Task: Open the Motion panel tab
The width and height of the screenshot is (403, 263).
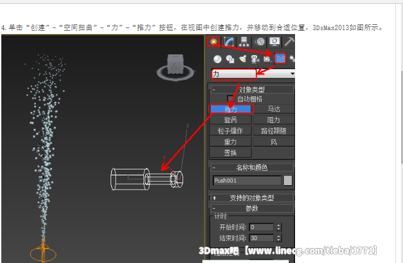Action: tap(260, 41)
